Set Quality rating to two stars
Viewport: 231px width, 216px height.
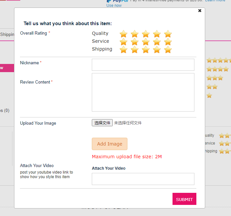[135, 34]
